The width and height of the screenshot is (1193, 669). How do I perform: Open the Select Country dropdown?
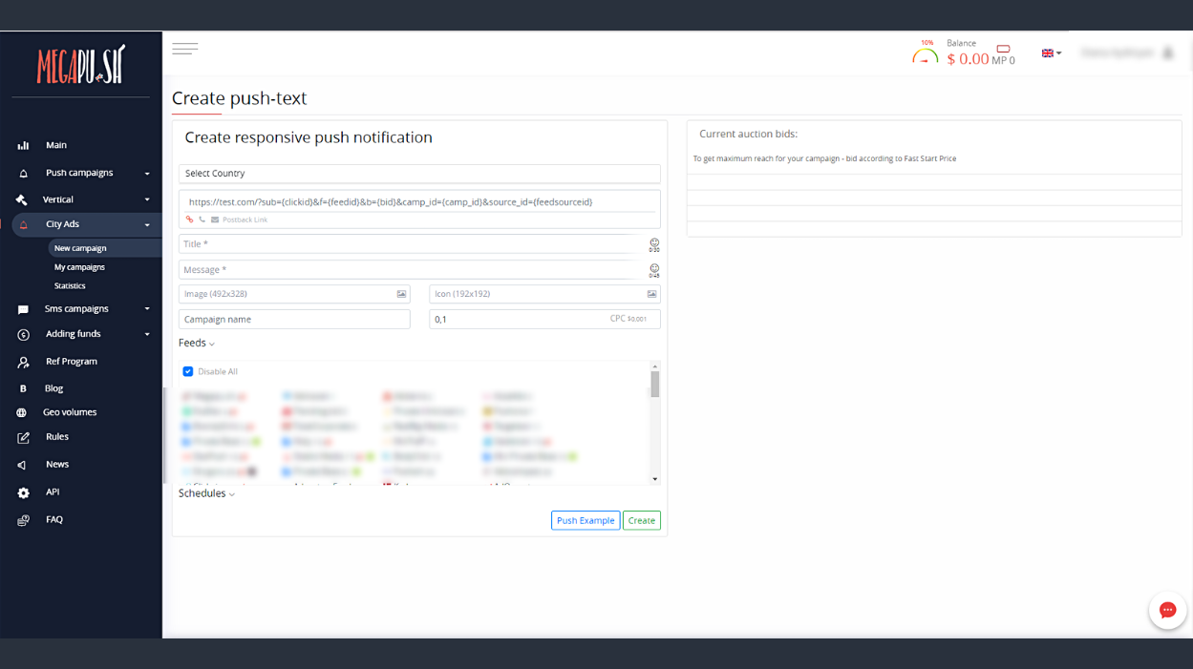[x=419, y=174]
